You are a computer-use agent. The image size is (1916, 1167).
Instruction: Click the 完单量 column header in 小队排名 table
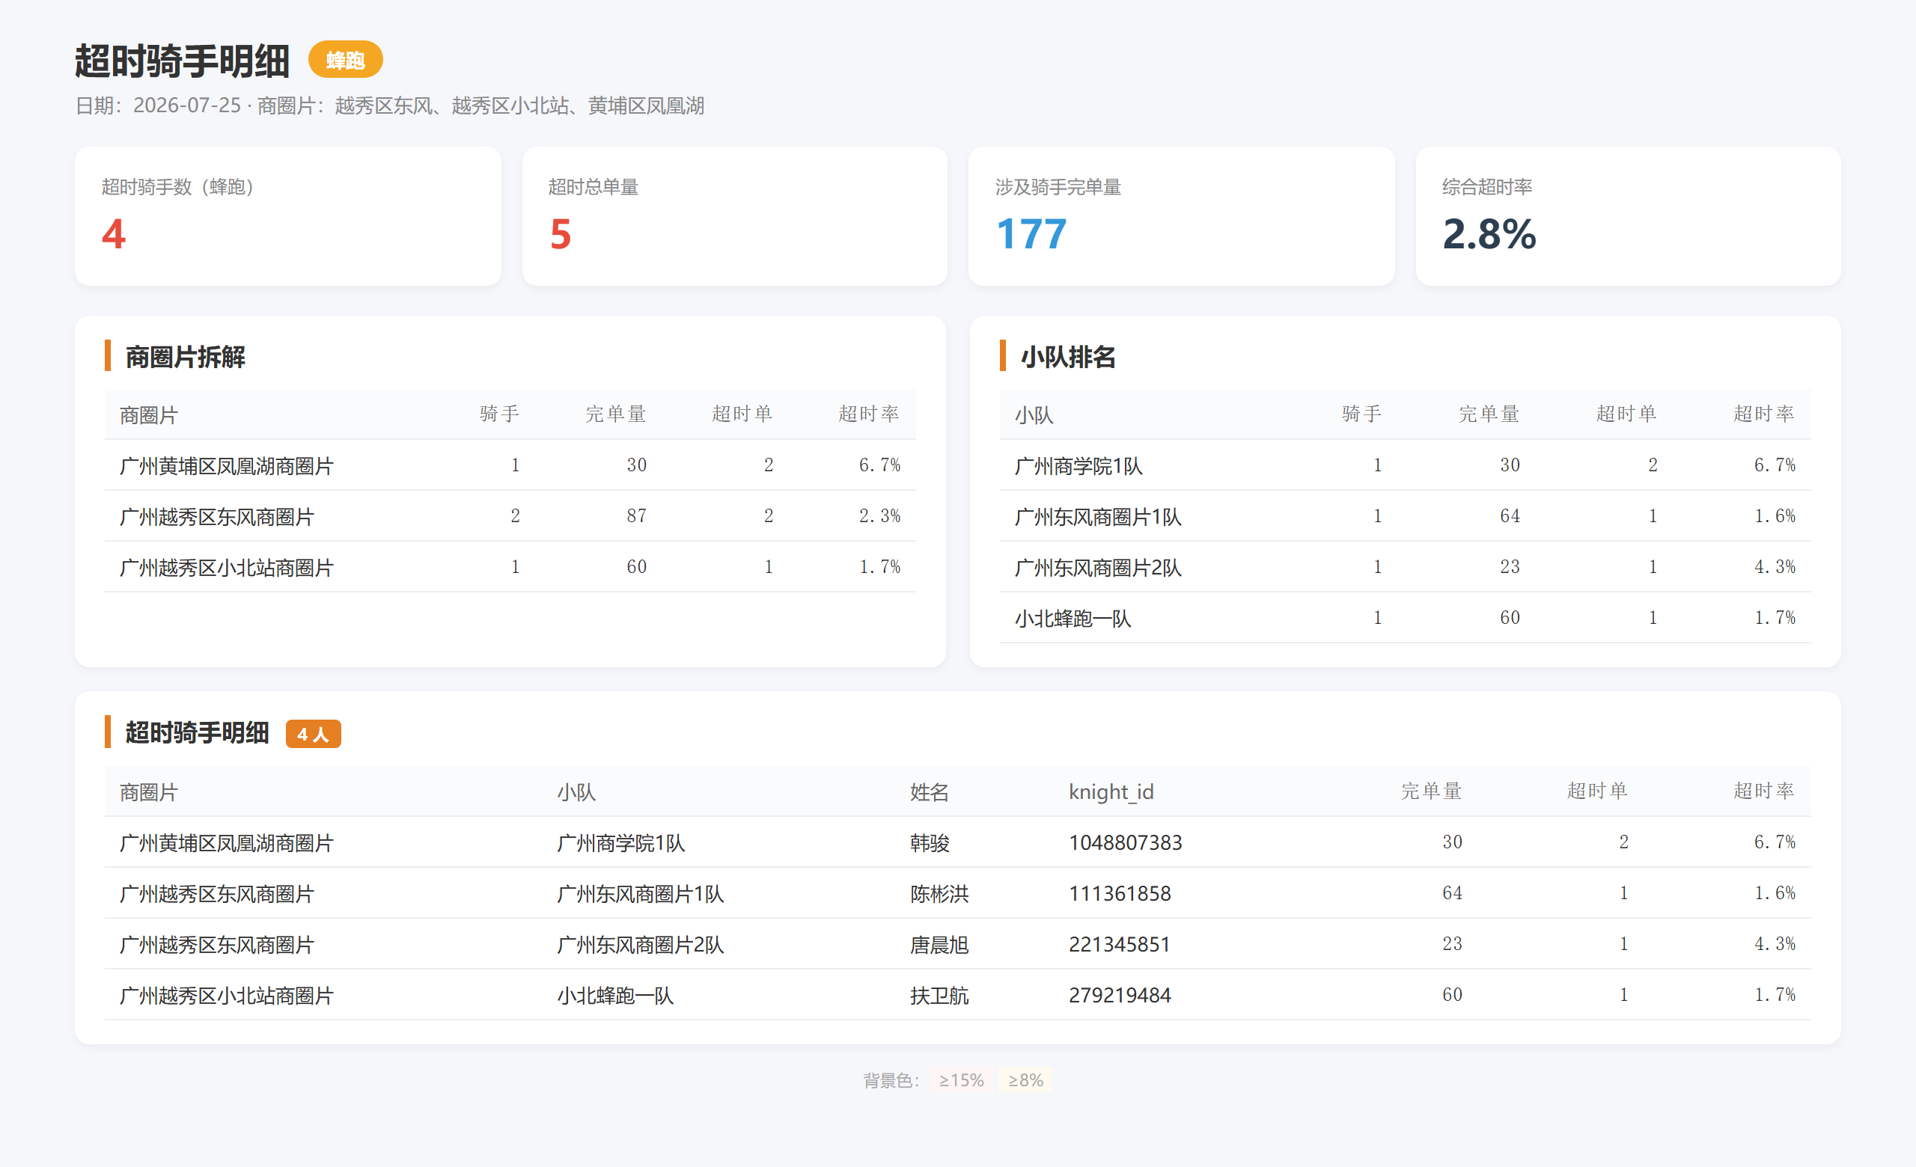1489,414
